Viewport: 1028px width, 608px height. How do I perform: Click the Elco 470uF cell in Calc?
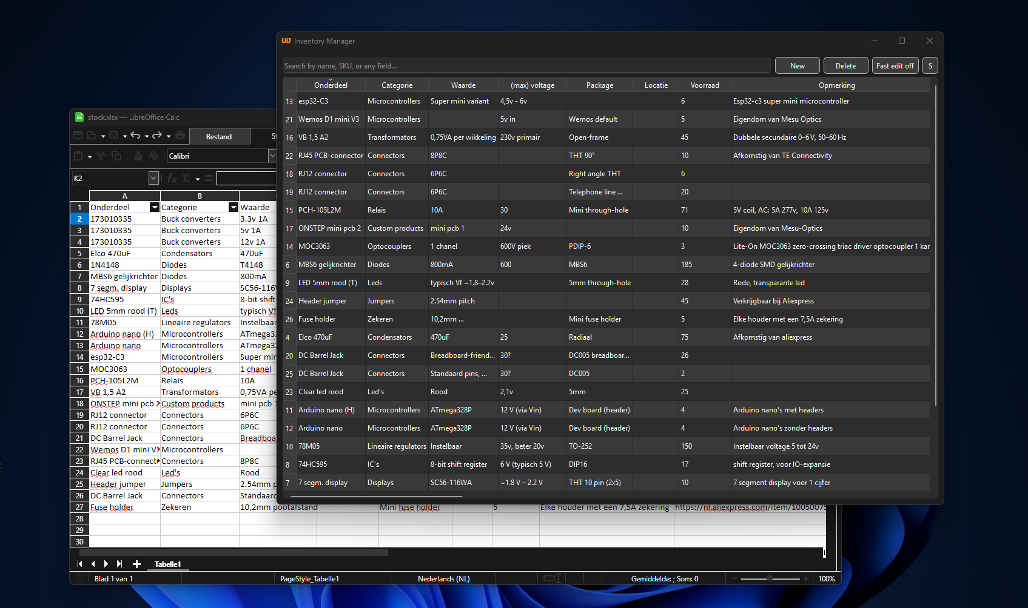tap(125, 253)
